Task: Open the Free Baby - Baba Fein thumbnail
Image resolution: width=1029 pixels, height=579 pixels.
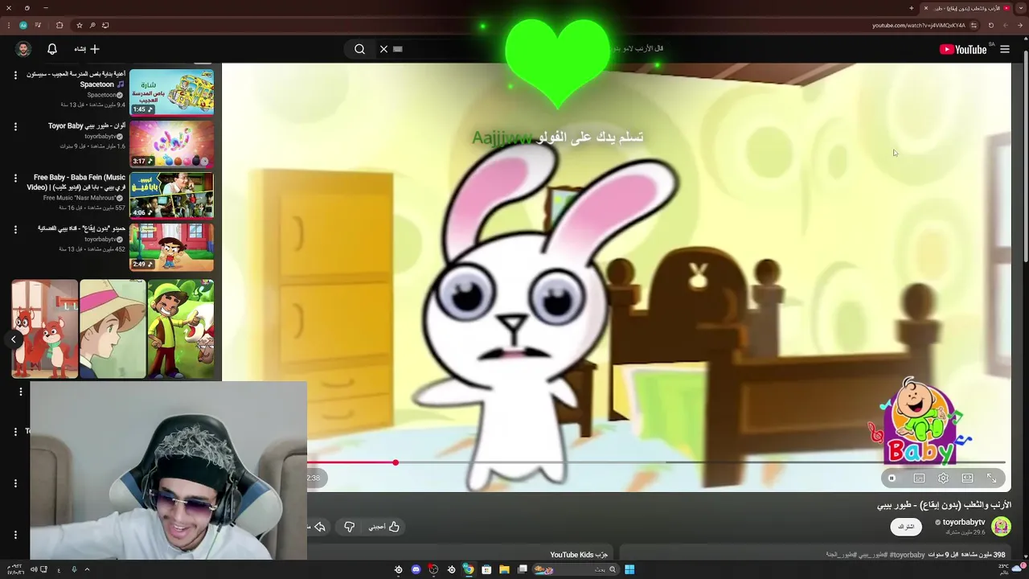Action: click(171, 195)
